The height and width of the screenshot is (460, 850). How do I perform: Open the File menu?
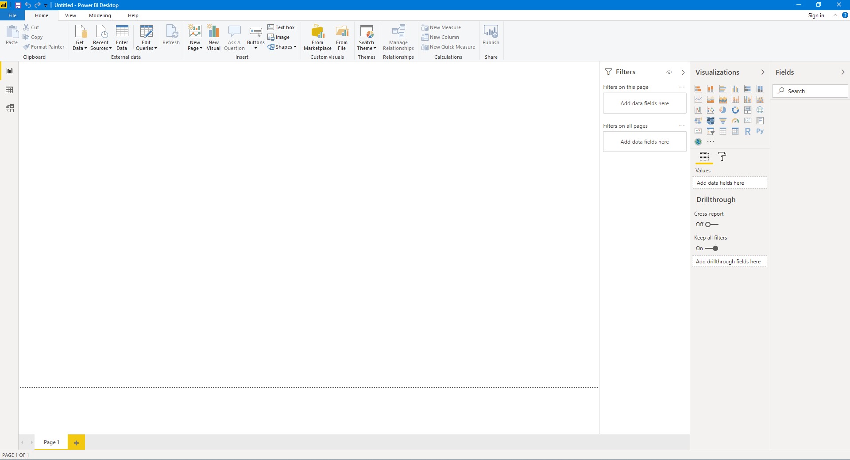[12, 15]
